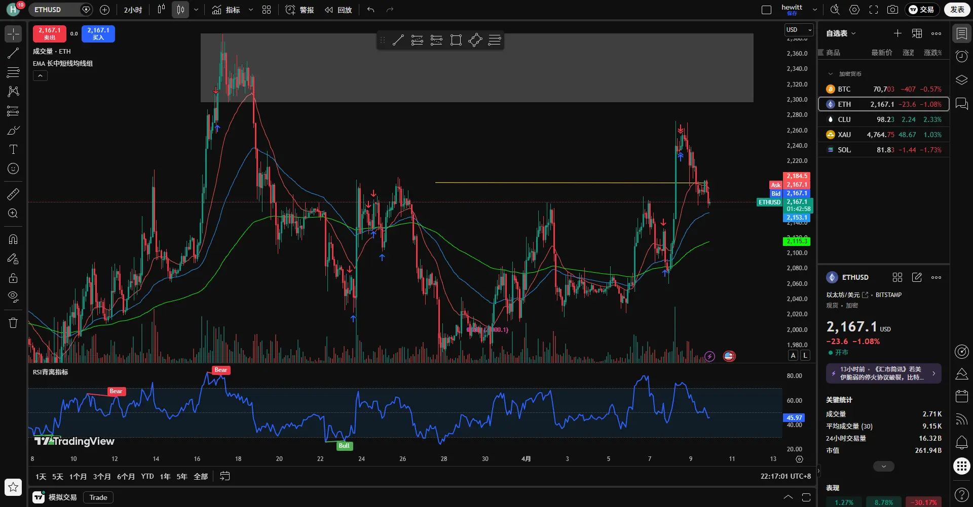
Task: Open the forecasting and measurement tools
Action: (13, 111)
